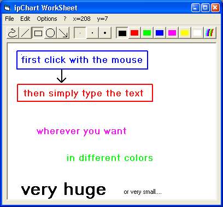Screen dimensions: 223x207
Task: Choose the thickest line width dot
Action: (105, 33)
